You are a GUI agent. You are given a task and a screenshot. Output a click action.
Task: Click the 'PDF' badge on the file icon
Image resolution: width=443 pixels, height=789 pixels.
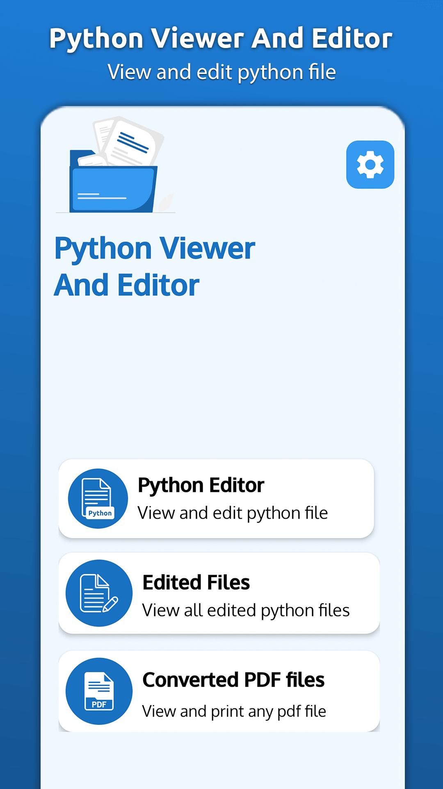(x=99, y=704)
